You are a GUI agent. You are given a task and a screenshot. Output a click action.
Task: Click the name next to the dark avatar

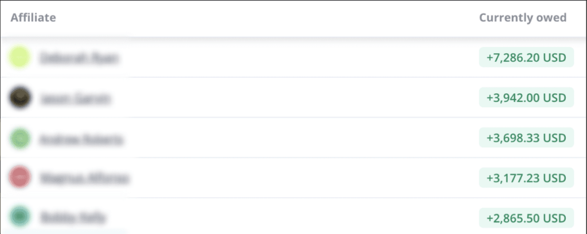click(x=75, y=98)
